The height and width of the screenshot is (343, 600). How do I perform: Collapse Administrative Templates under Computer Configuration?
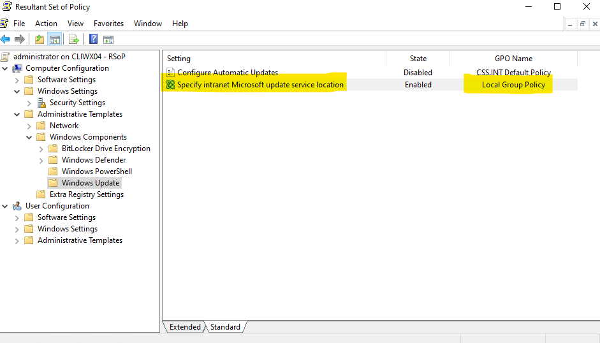point(17,115)
